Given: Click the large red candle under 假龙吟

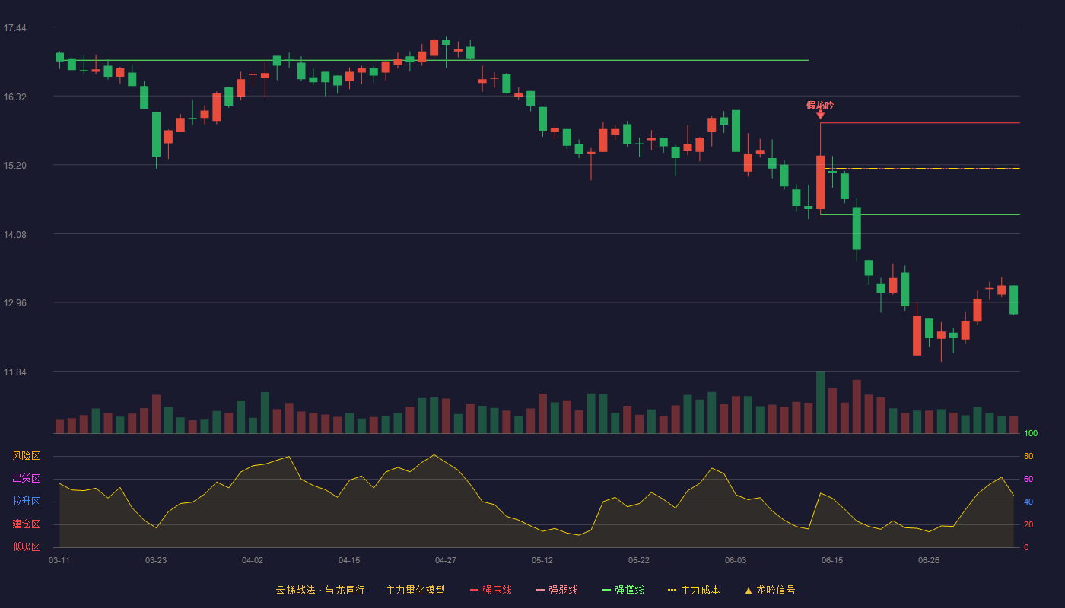Looking at the screenshot, I should 820,182.
